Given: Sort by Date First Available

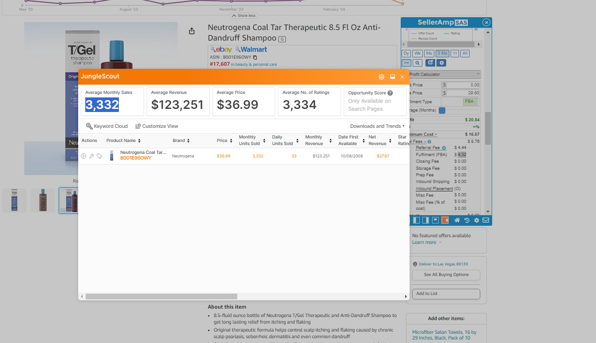Looking at the screenshot, I should tap(351, 140).
